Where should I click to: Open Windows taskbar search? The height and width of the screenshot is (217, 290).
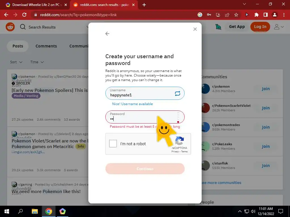pos(20,211)
